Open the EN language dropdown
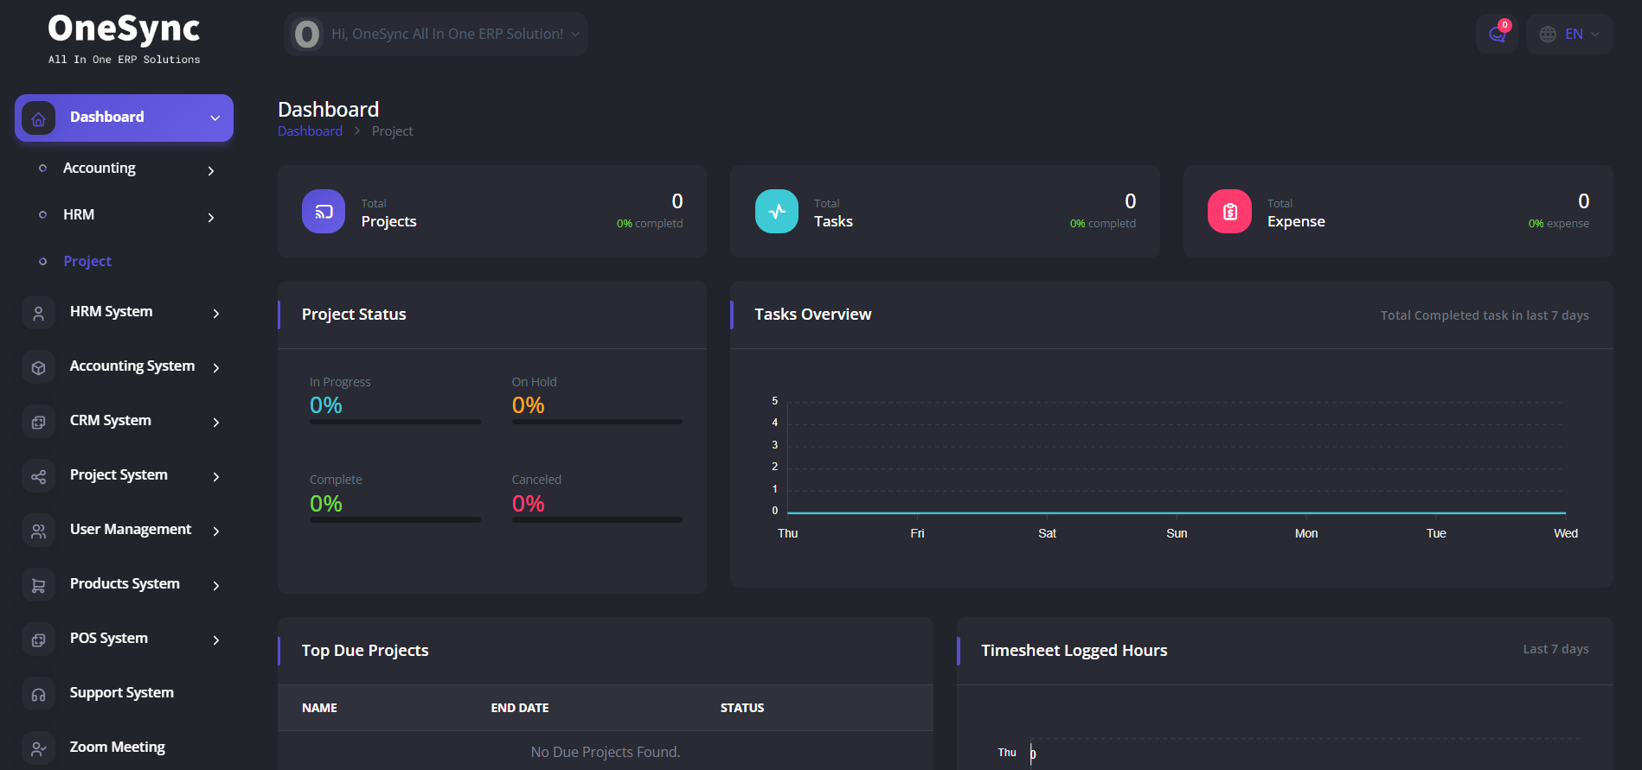Image resolution: width=1642 pixels, height=770 pixels. pyautogui.click(x=1569, y=35)
